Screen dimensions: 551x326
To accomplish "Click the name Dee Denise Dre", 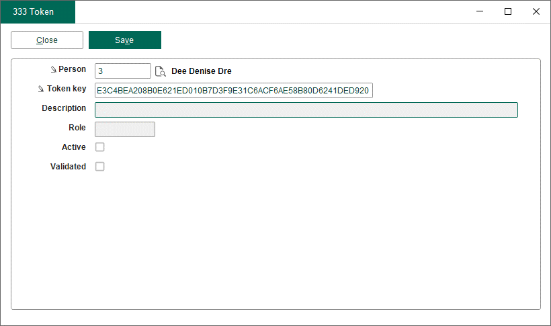I will [202, 71].
